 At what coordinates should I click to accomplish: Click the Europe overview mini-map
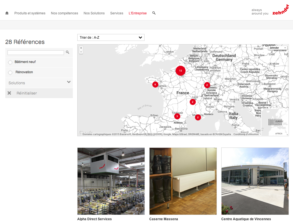pos(275,122)
